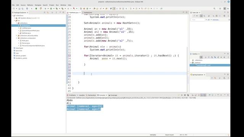Collapse the collections project node
The width and height of the screenshot is (244, 137).
[13, 16]
